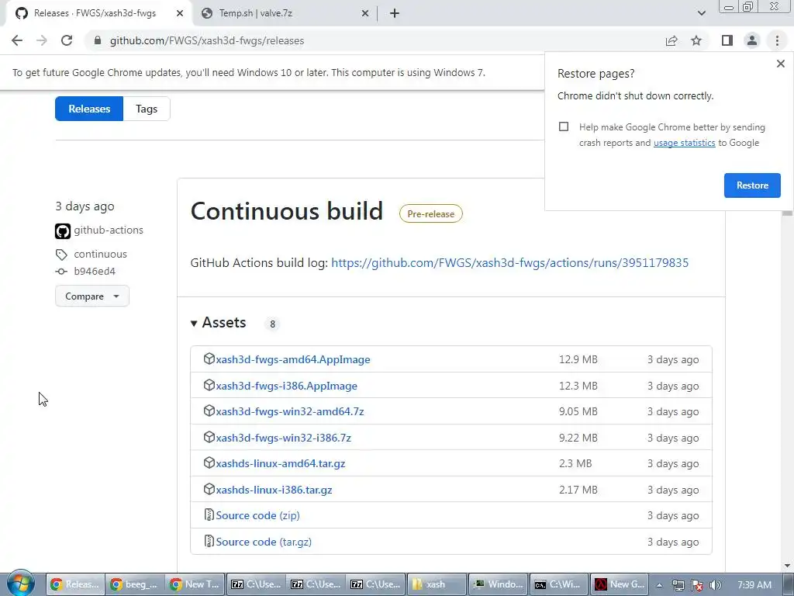Click the padlock site info icon
Image resolution: width=794 pixels, height=596 pixels.
point(98,40)
